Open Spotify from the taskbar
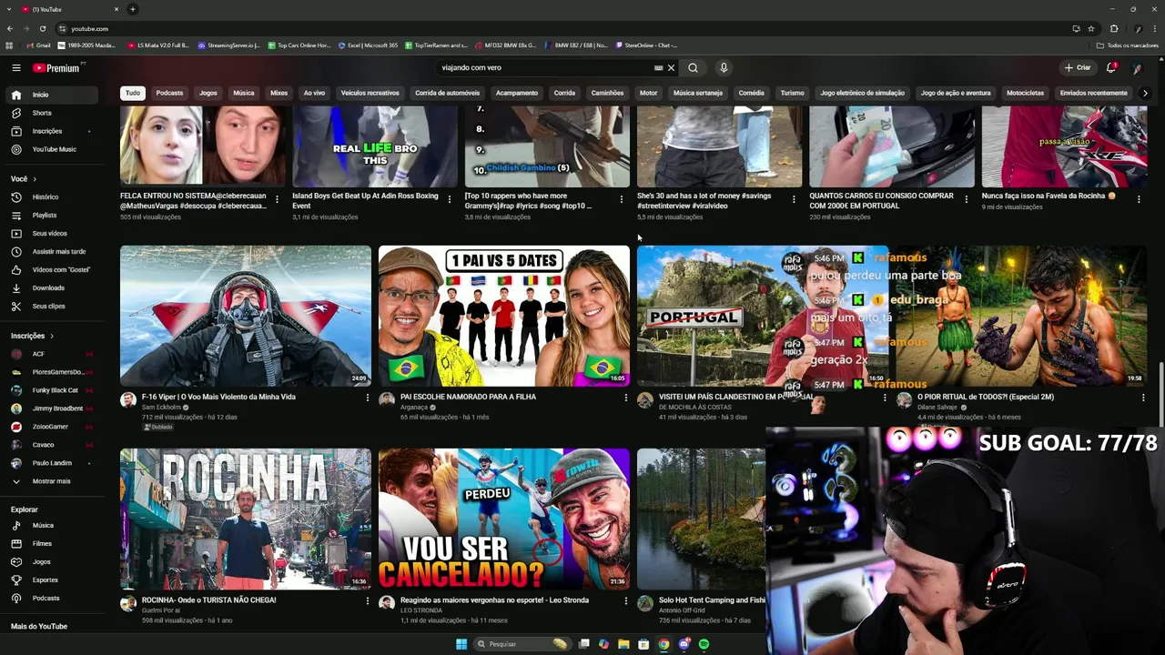 [704, 644]
